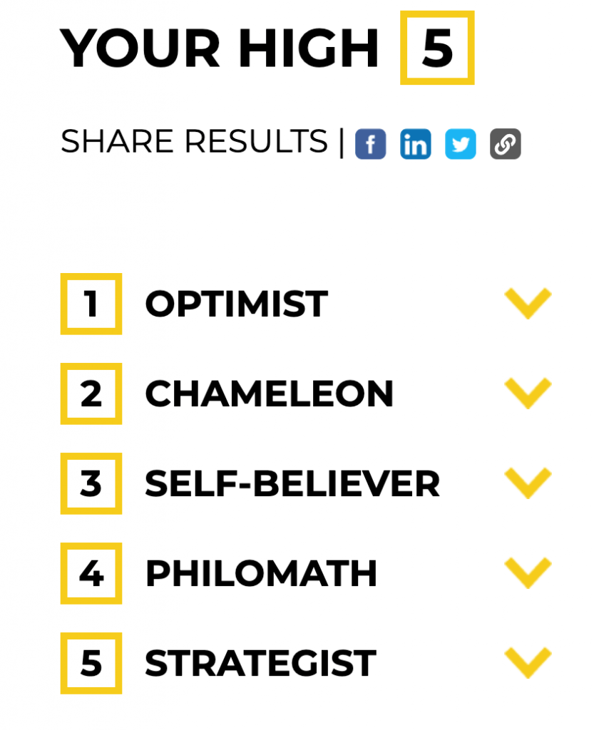The width and height of the screenshot is (594, 730).
Task: Open the CHAMELEON result title
Action: (269, 394)
